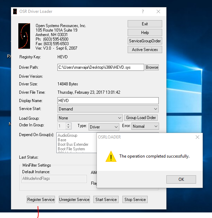Viewport: 212px width, 218px height.
Task: Click the Group Load Order button
Action: click(141, 118)
